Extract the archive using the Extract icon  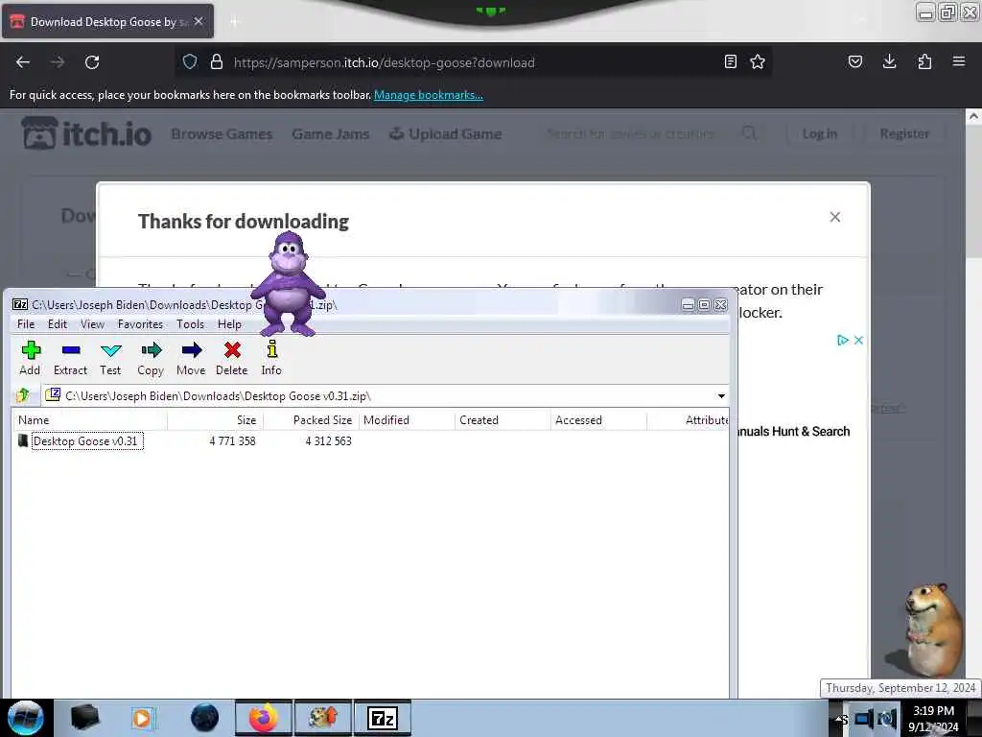[x=70, y=359]
